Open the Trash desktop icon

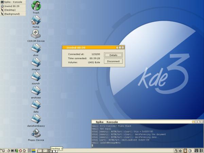click(36, 7)
